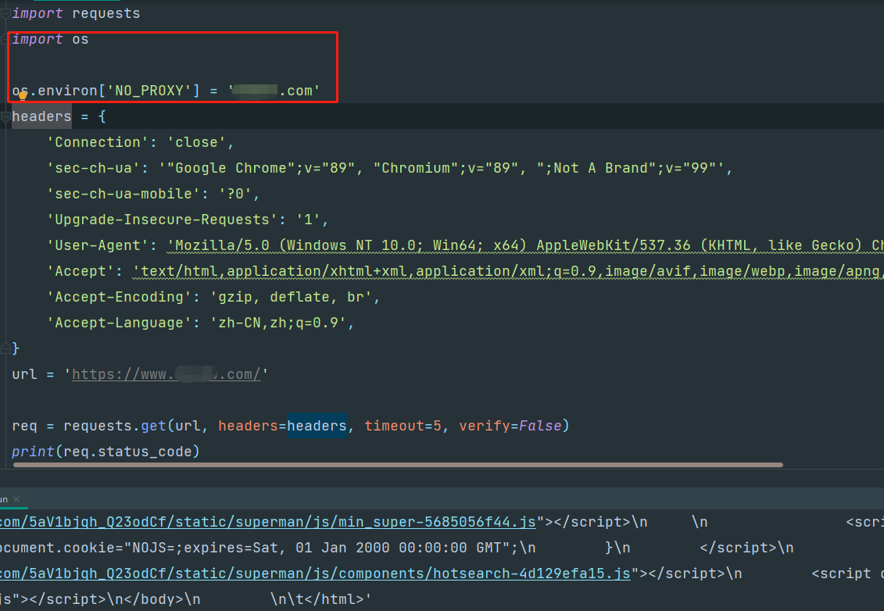
Task: Click the 'Accept' header key
Action: pos(80,272)
